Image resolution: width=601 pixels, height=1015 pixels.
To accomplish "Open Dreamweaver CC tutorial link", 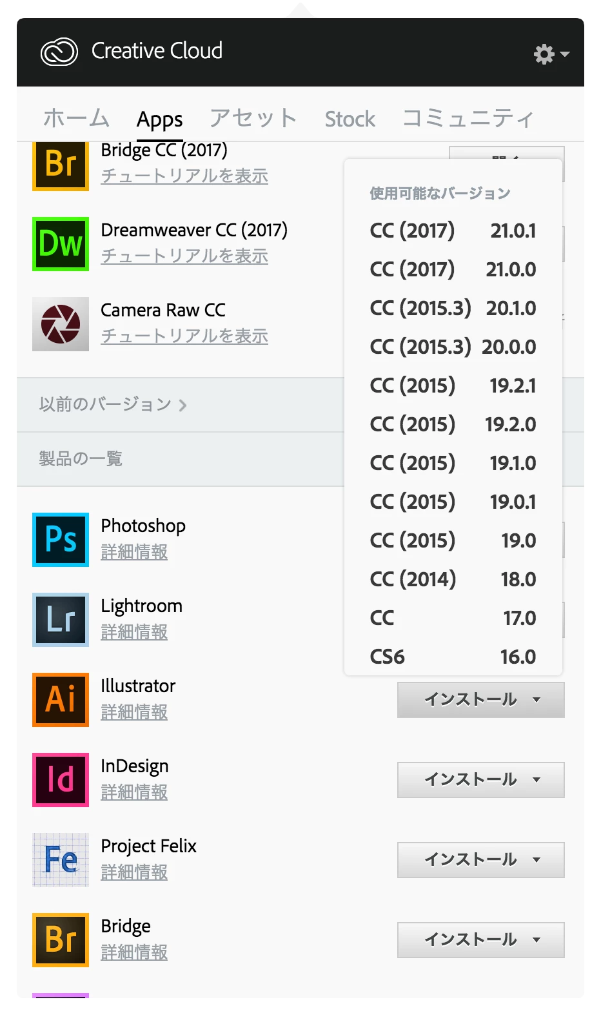I will [184, 256].
